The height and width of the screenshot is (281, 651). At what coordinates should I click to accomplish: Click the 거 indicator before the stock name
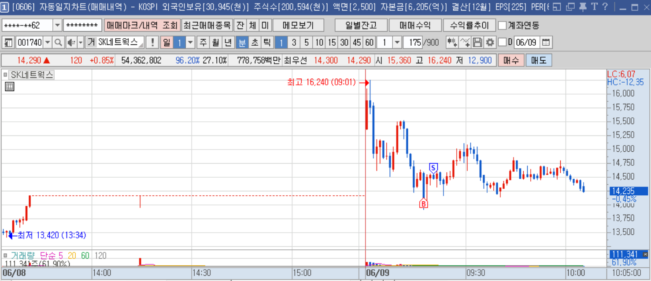[91, 43]
